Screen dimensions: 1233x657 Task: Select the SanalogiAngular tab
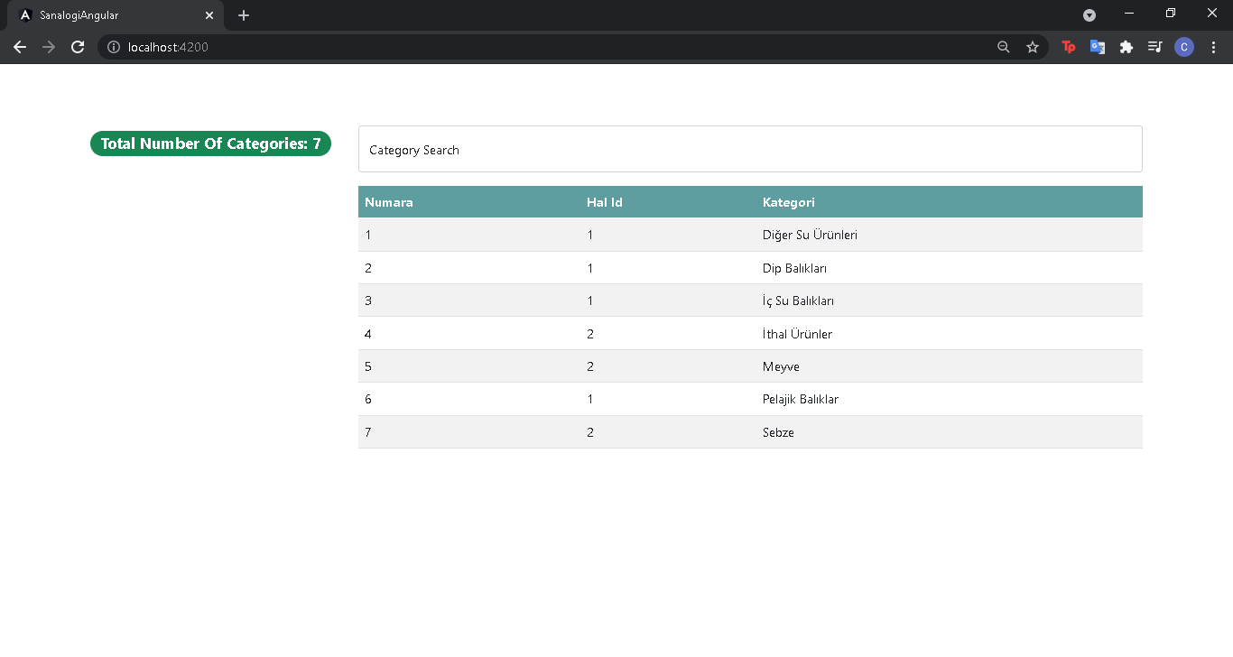pos(115,15)
